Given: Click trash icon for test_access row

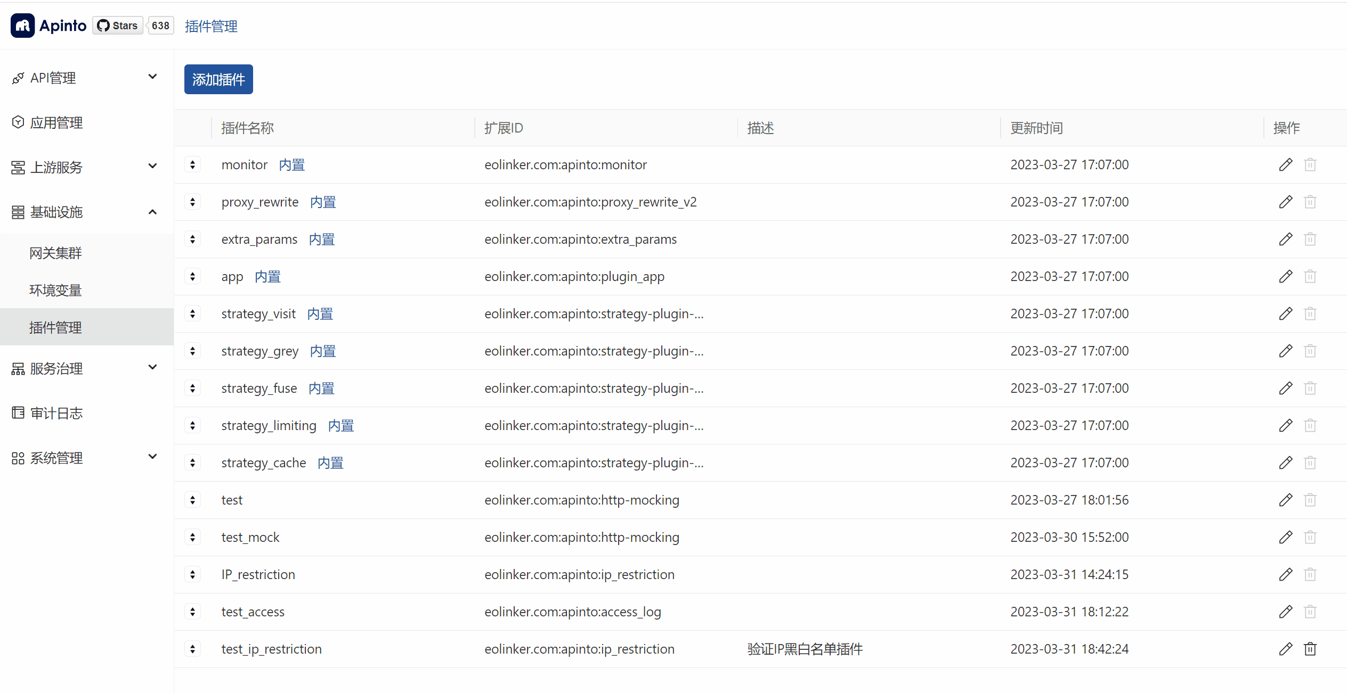Looking at the screenshot, I should 1310,612.
